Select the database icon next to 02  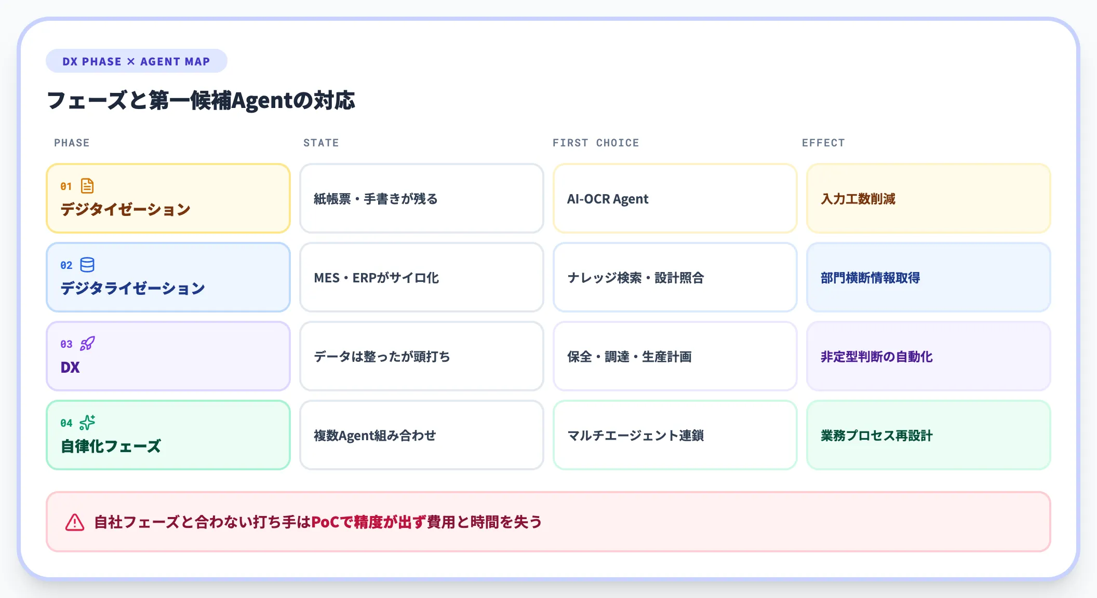pos(87,264)
